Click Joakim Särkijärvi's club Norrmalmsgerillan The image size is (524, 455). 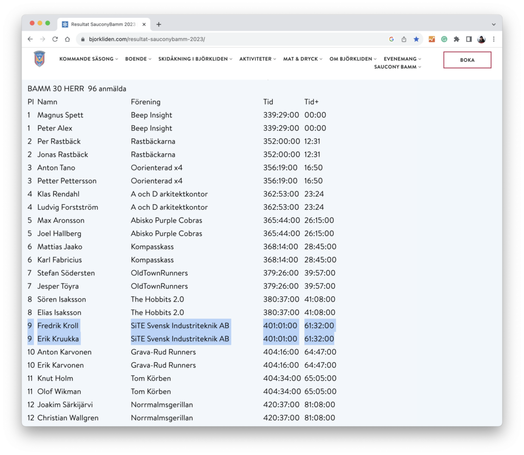pyautogui.click(x=162, y=405)
